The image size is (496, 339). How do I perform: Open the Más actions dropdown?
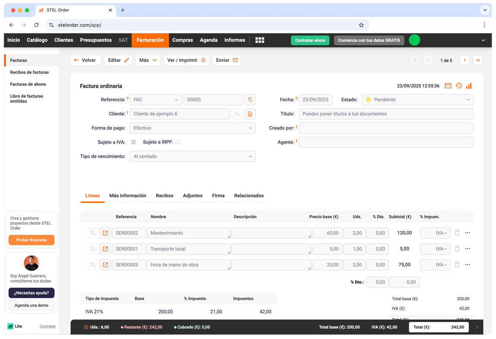148,60
